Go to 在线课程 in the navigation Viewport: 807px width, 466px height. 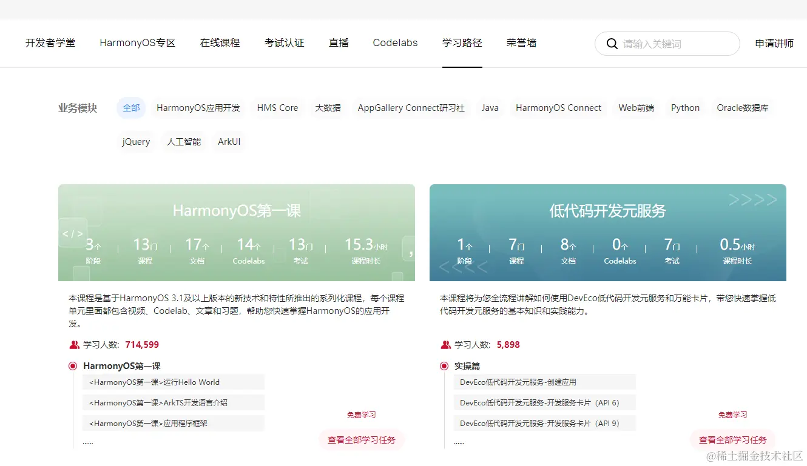[x=220, y=43]
